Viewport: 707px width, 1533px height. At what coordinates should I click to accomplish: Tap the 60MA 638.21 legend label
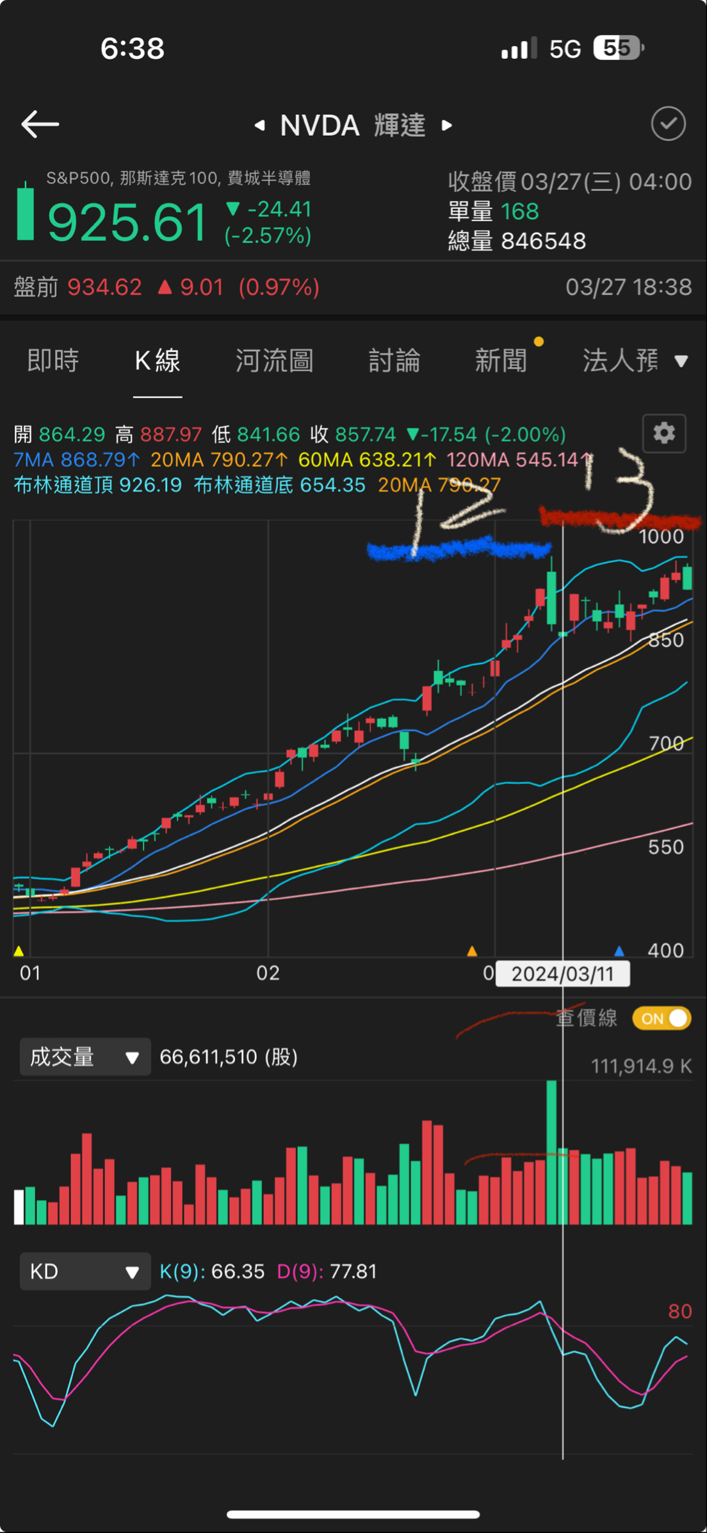(368, 460)
